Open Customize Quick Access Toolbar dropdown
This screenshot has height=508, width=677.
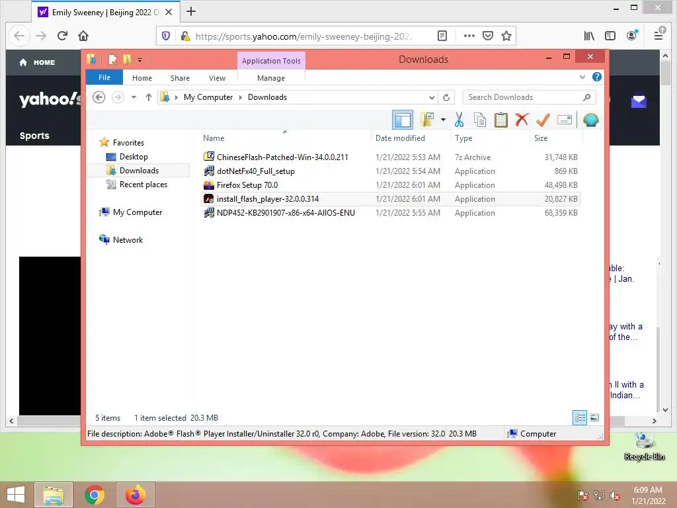tap(140, 60)
